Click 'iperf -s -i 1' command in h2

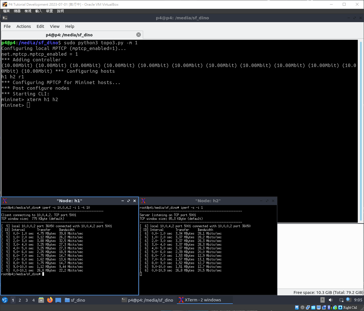(x=192, y=208)
